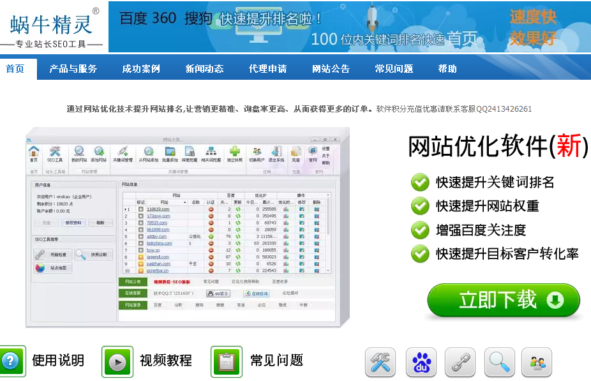The width and height of the screenshot is (591, 381).
Task: Click the 快速提升排名 banner advertisement
Action: 350,27
